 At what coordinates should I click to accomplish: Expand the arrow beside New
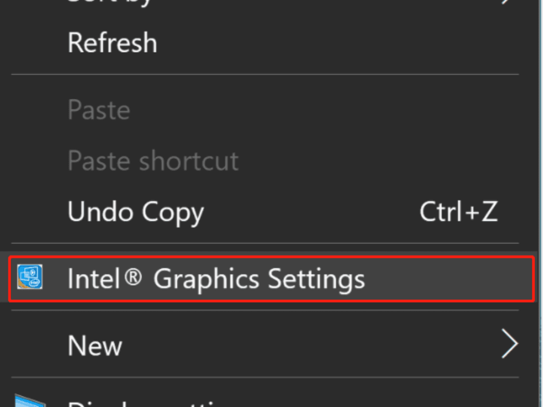coord(509,345)
